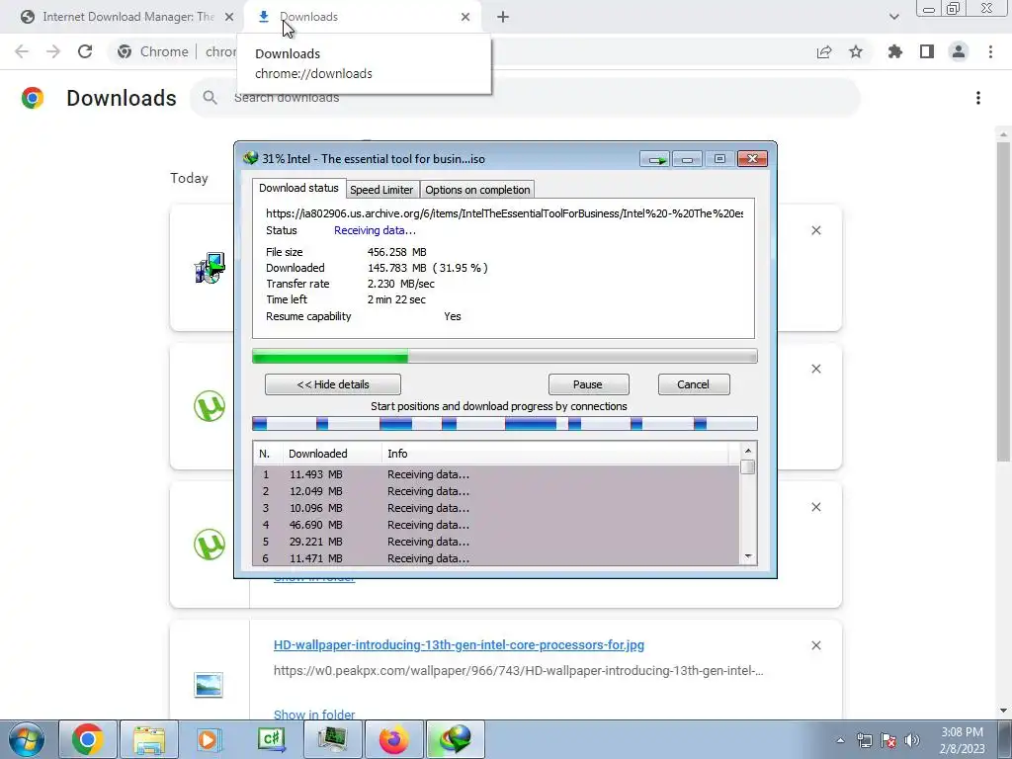1012x759 pixels.
Task: Toggle Chrome side panel icon
Action: (x=927, y=51)
